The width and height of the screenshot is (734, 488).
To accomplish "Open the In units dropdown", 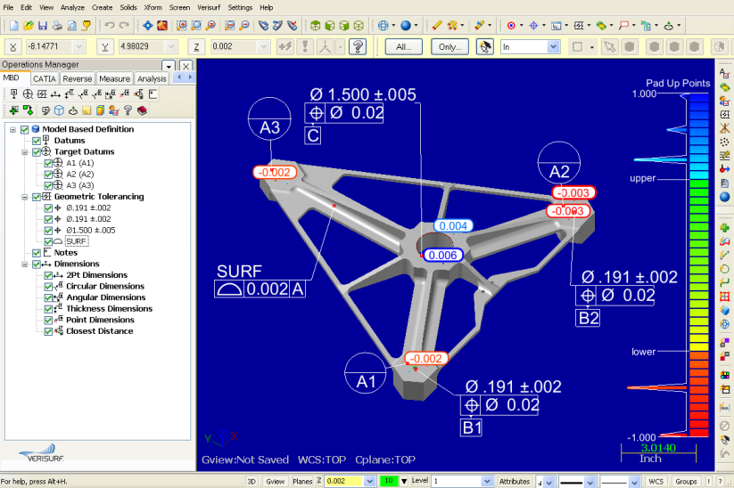I will click(x=553, y=46).
